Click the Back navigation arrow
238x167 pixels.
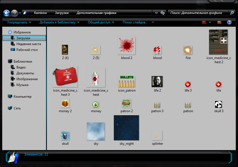7,13
